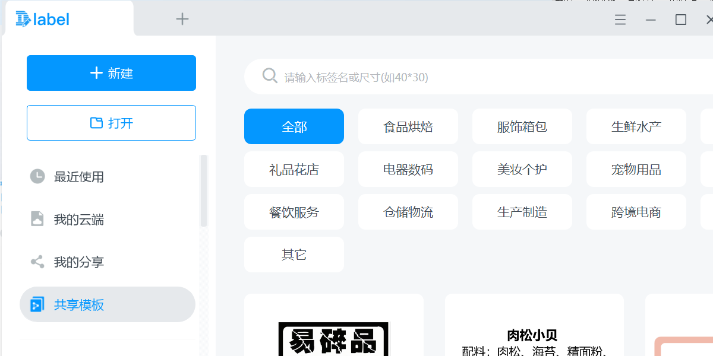Open the hamburger menu icon
The height and width of the screenshot is (356, 713).
click(620, 20)
